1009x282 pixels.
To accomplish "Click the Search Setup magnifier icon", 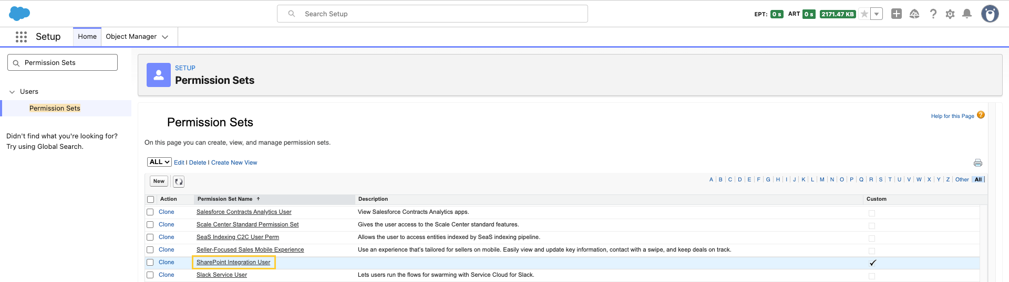I will 292,14.
